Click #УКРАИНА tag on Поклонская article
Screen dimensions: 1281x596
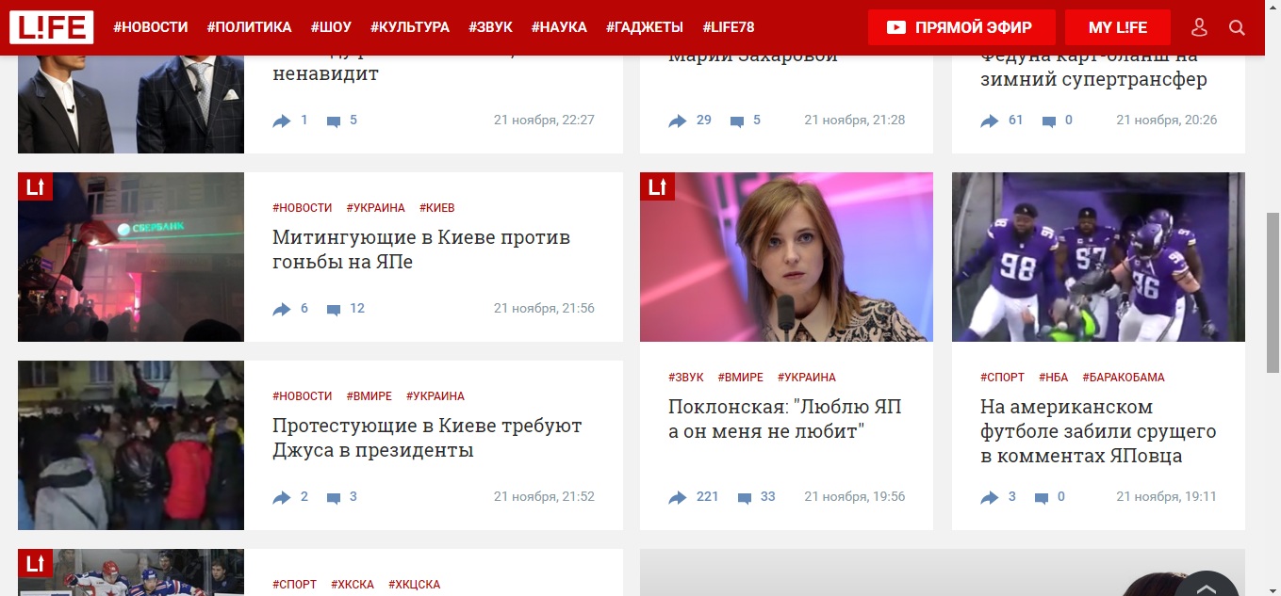pyautogui.click(x=807, y=378)
